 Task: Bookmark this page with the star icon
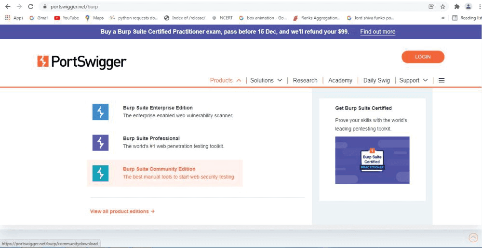coord(443,7)
